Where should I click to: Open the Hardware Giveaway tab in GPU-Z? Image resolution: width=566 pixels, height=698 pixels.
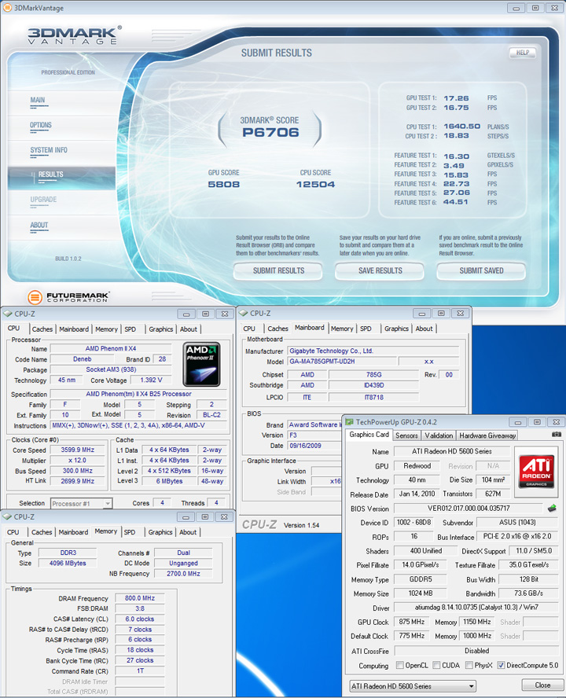[487, 435]
